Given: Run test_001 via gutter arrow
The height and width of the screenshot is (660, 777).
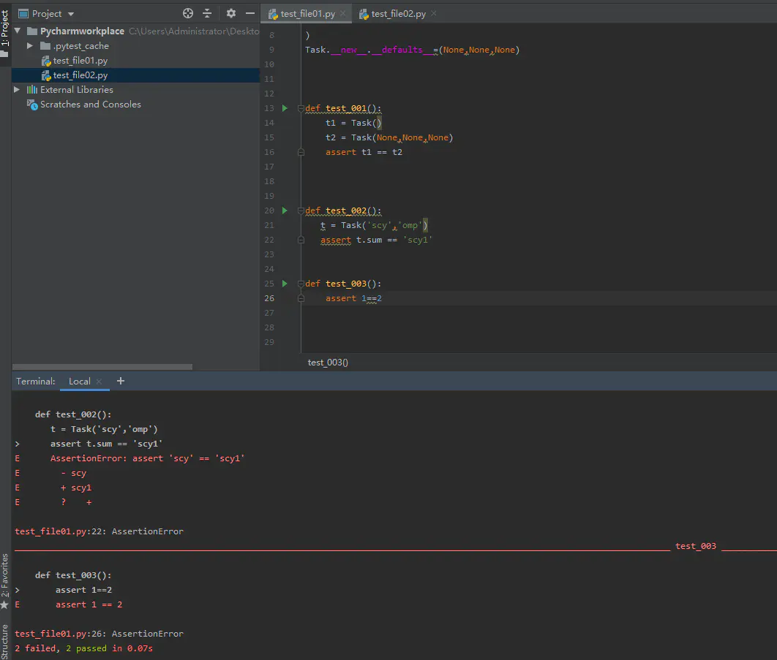Looking at the screenshot, I should 285,108.
